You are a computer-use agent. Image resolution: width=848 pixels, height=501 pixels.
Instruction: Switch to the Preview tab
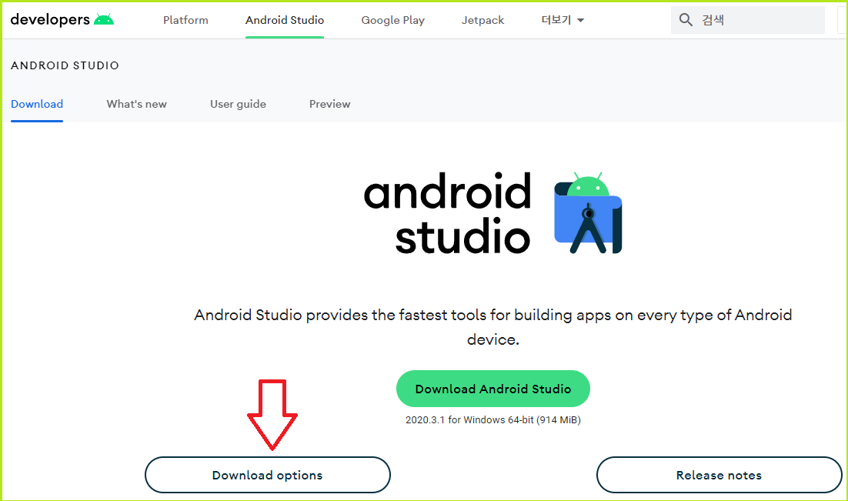pos(330,104)
